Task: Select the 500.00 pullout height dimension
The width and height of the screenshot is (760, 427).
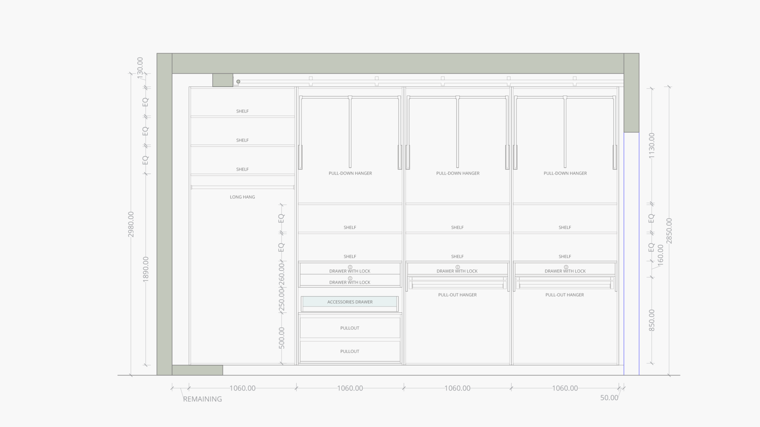Action: click(x=282, y=338)
